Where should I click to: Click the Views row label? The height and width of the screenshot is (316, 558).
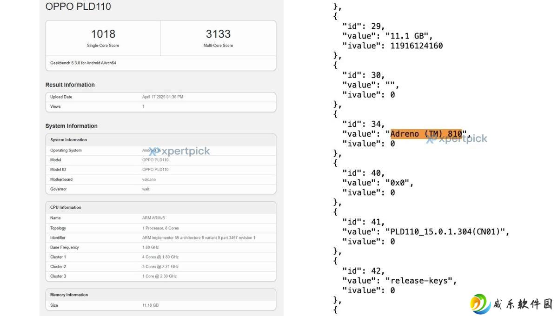coord(55,106)
